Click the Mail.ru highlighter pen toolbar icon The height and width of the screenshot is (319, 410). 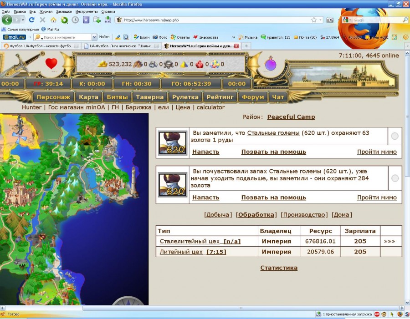[x=118, y=37]
